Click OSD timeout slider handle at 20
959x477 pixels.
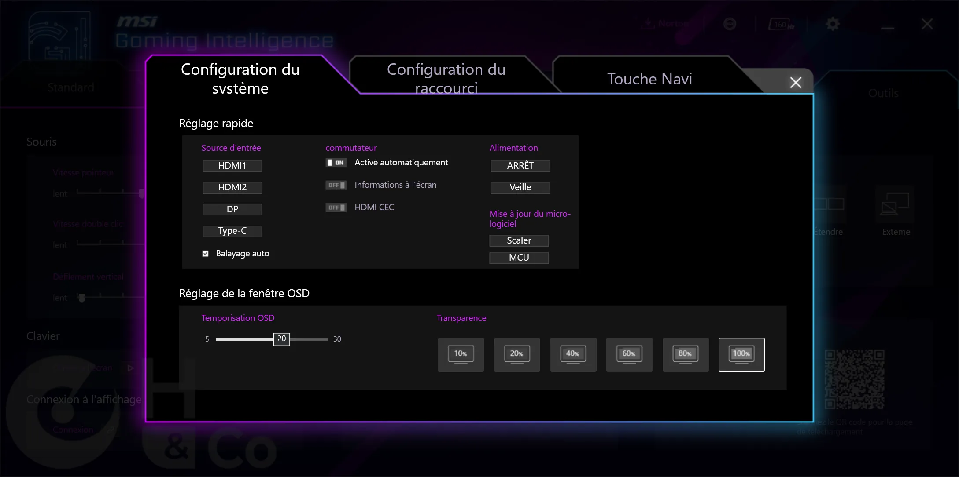(x=282, y=339)
